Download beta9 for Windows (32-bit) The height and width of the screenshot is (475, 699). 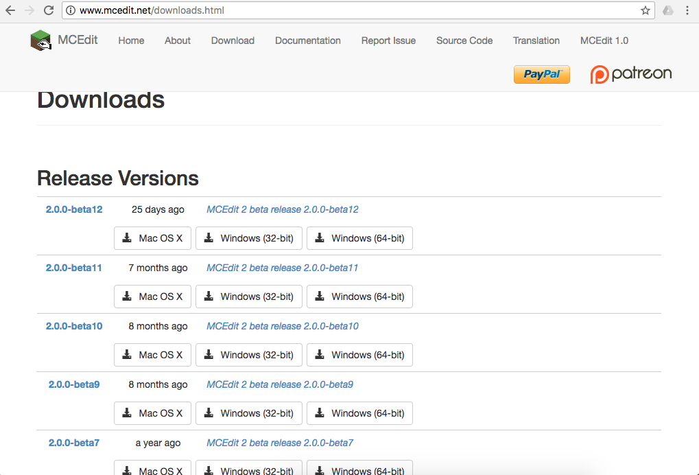[249, 413]
